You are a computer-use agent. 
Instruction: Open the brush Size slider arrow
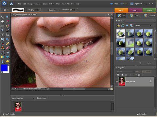coord(39,10)
